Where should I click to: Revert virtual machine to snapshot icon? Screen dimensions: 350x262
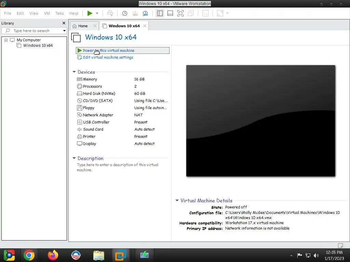coord(135,13)
